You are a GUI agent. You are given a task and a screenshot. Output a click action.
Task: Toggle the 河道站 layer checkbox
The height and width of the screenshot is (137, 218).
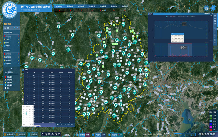(93, 135)
